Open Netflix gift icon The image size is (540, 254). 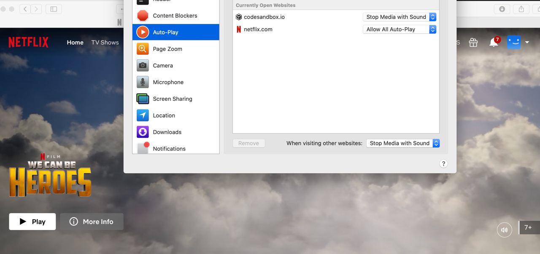(x=473, y=42)
